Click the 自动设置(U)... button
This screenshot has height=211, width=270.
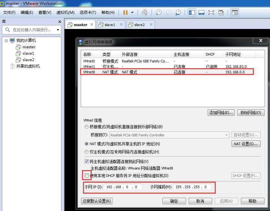point(246,135)
